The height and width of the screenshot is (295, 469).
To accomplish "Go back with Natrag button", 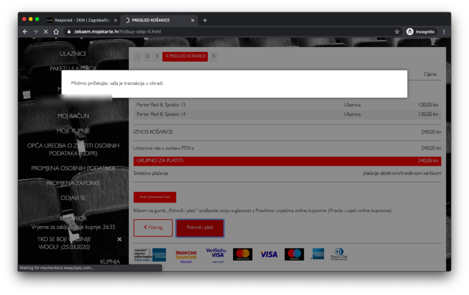I will tap(153, 227).
